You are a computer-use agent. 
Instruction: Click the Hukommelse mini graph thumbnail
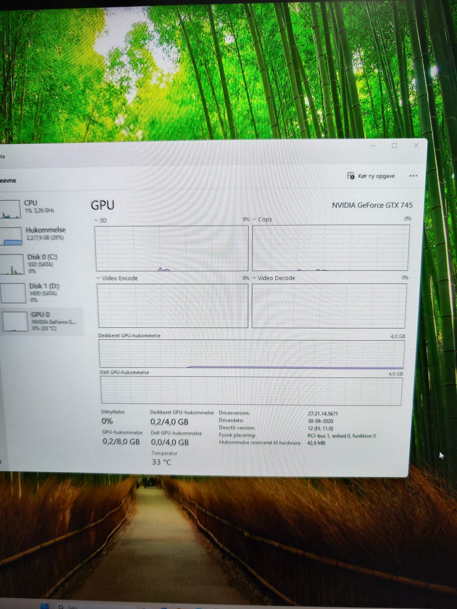(11, 236)
